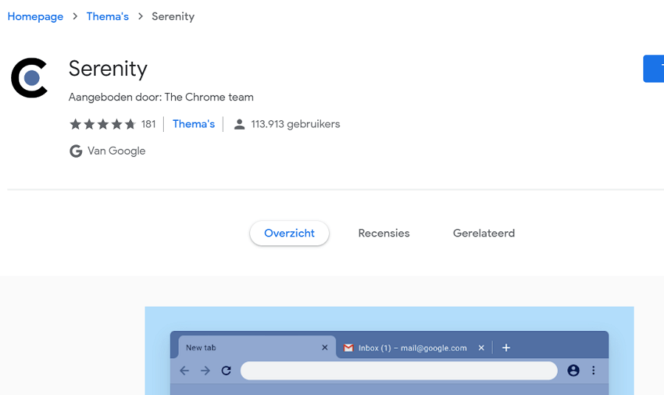Click the Gmail envelope icon in preview

click(x=348, y=348)
